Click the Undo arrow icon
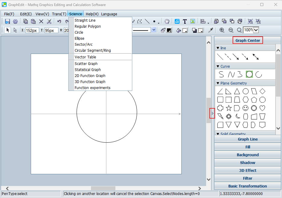282x198 pixels. pyautogui.click(x=59, y=21)
